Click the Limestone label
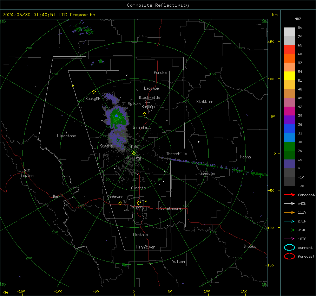The height and width of the screenshot is (296, 316). [66, 136]
